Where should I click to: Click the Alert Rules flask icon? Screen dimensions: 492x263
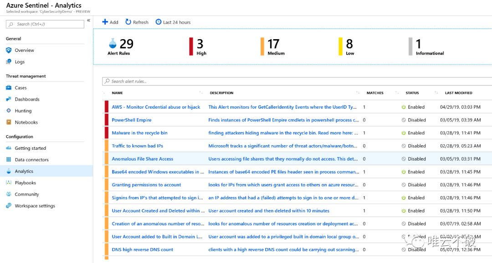[x=113, y=44]
